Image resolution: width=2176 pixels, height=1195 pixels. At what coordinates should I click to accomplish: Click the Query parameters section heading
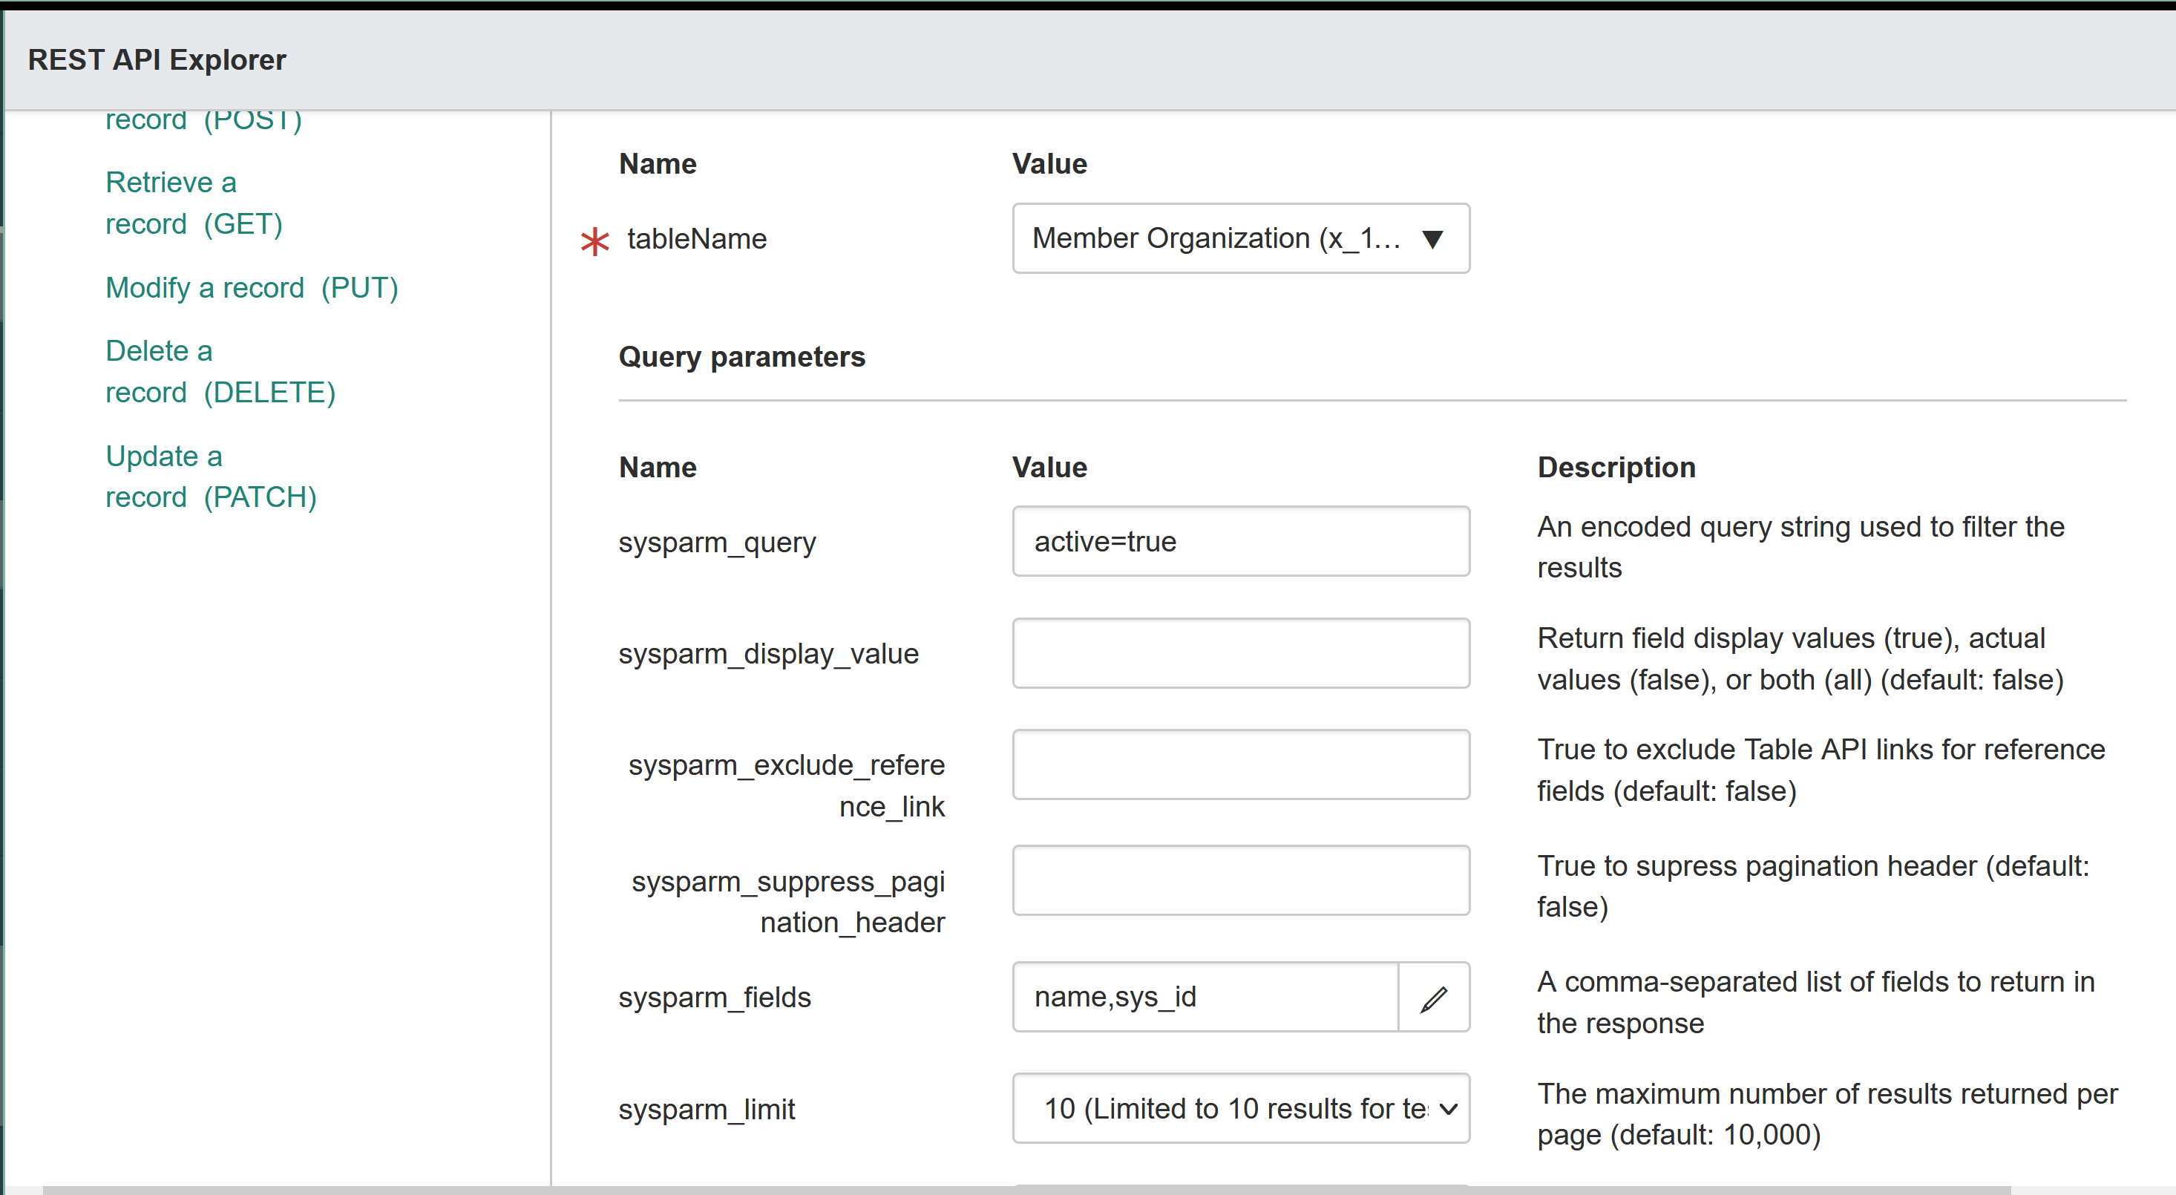[741, 357]
